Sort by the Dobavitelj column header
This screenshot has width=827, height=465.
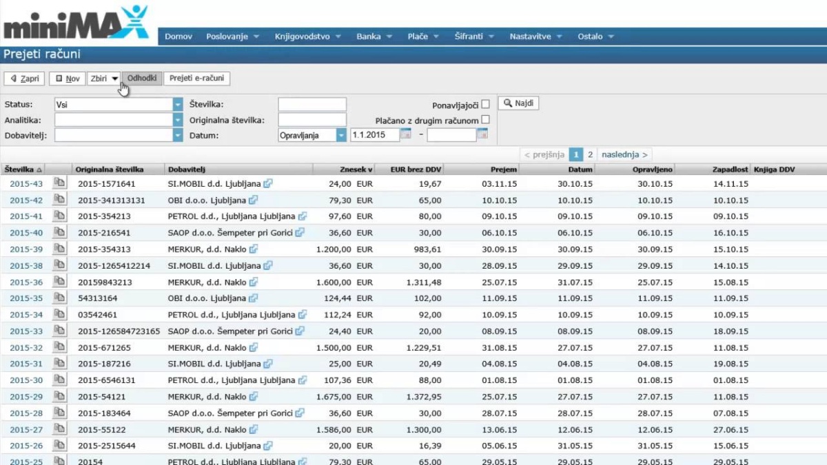pyautogui.click(x=238, y=169)
